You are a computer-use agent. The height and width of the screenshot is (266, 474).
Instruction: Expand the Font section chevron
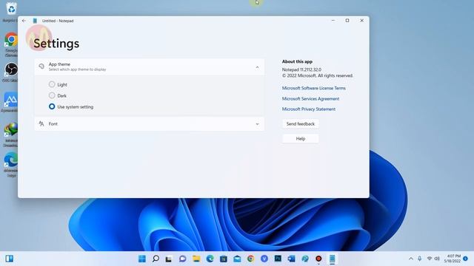coord(257,124)
